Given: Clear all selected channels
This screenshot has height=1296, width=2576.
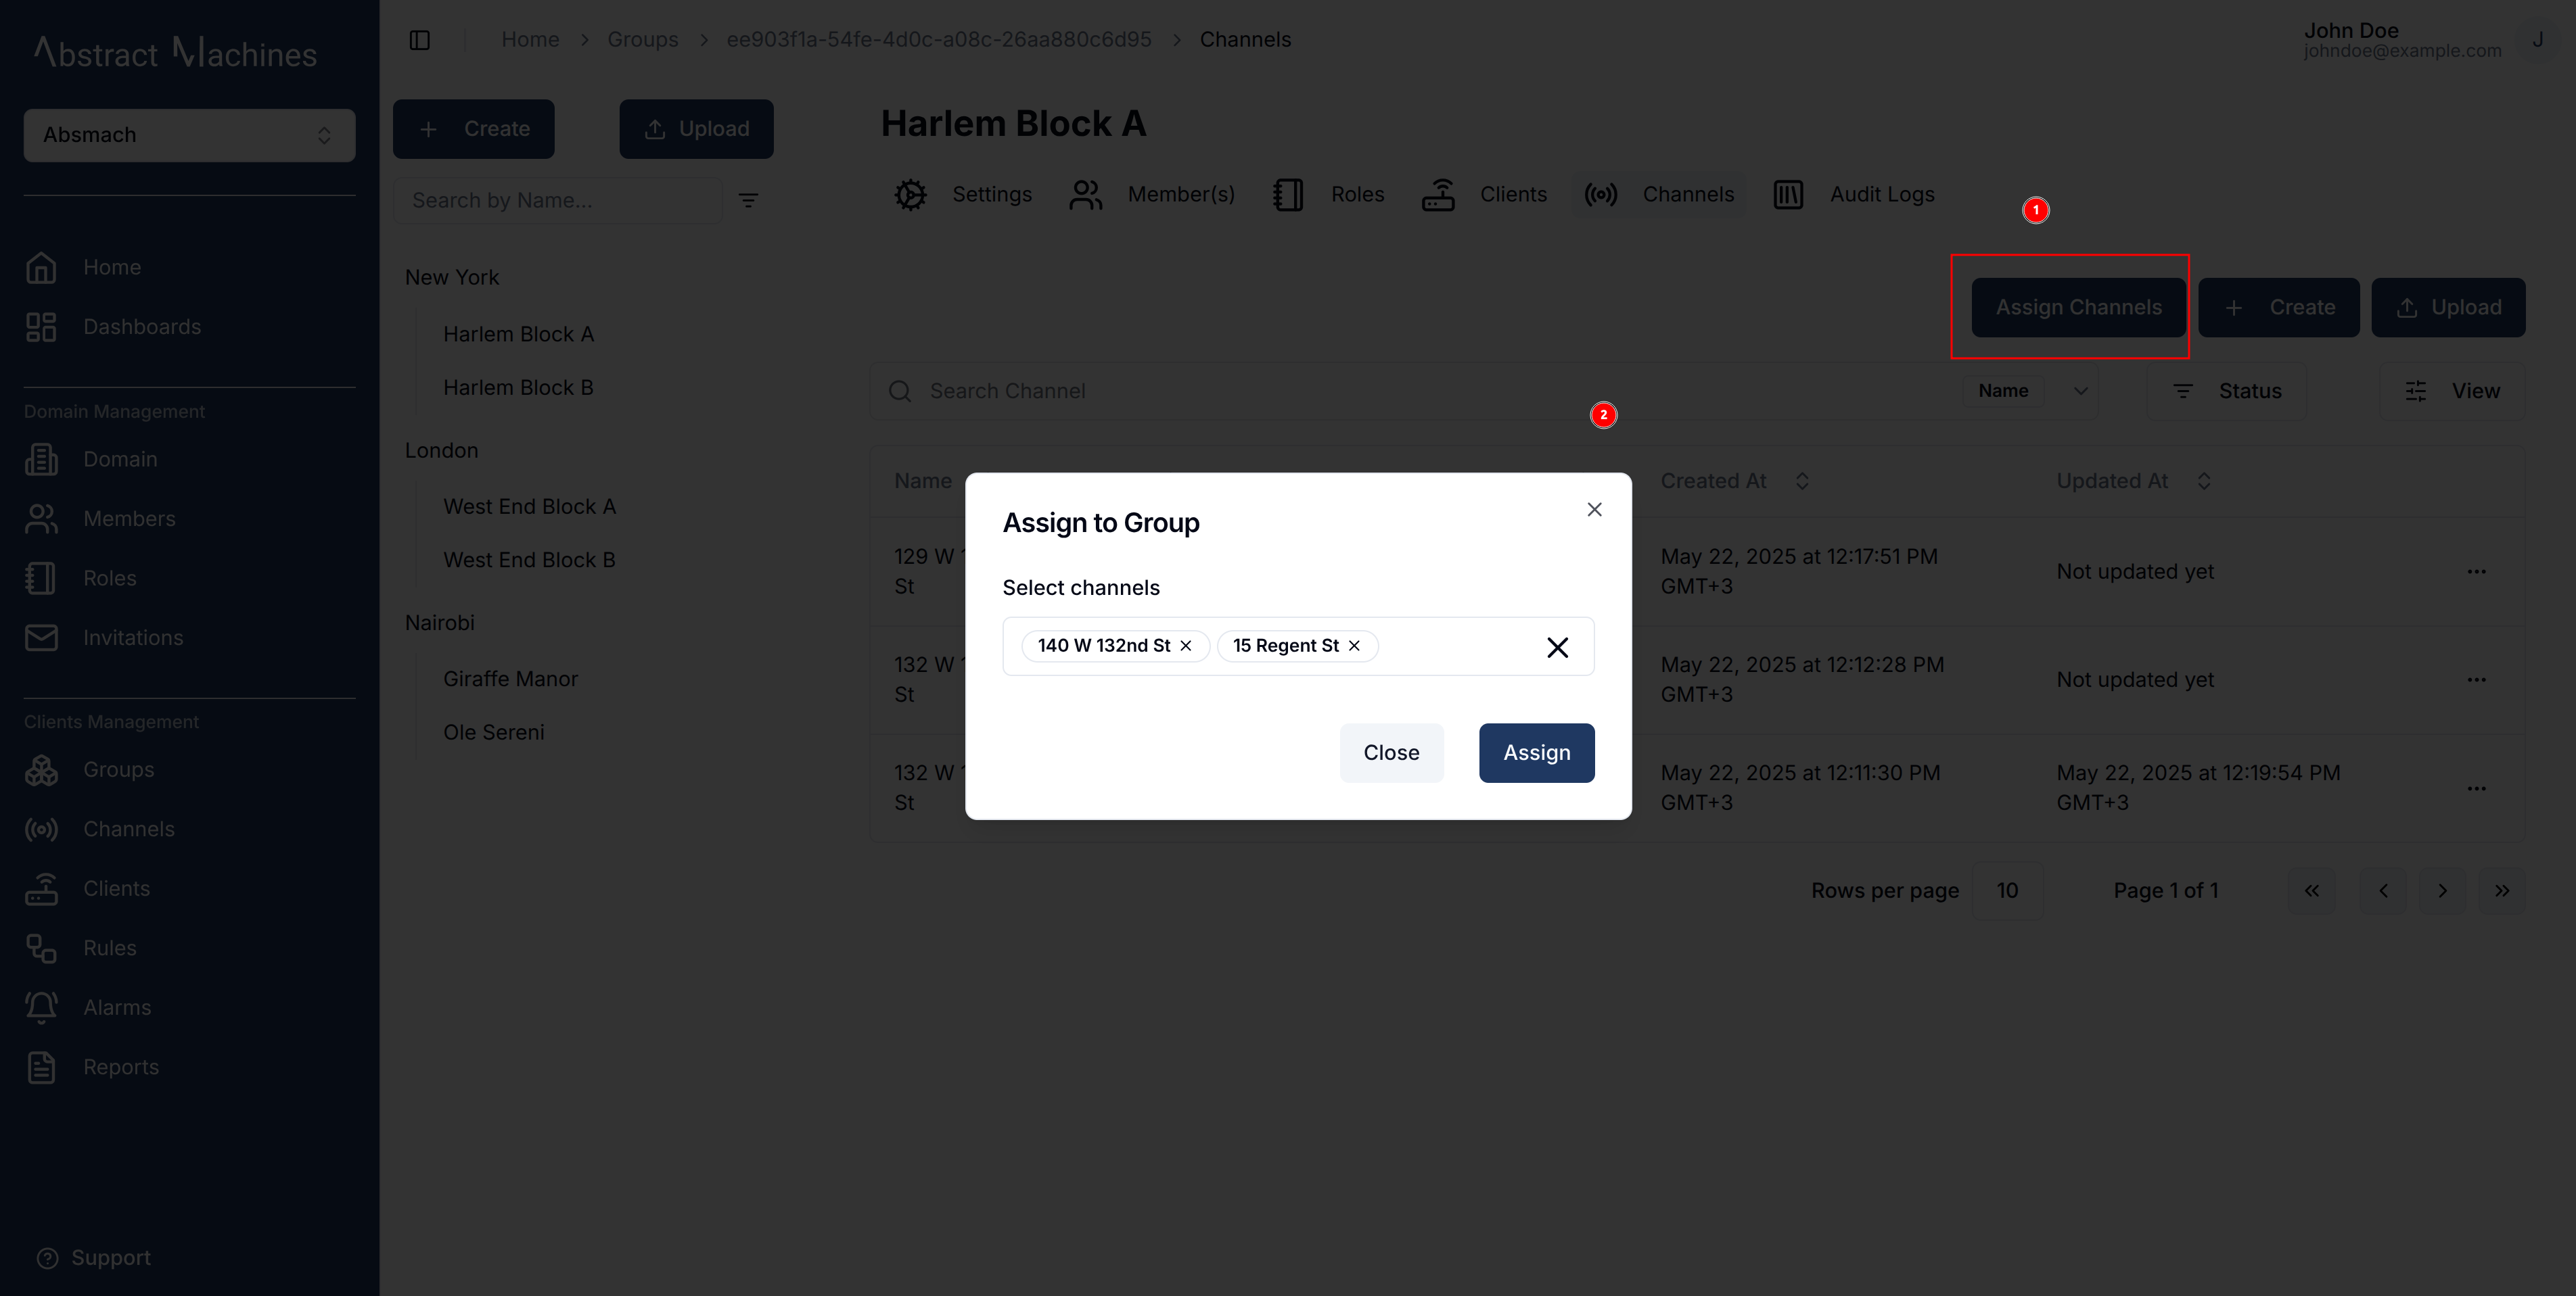Looking at the screenshot, I should tap(1557, 648).
